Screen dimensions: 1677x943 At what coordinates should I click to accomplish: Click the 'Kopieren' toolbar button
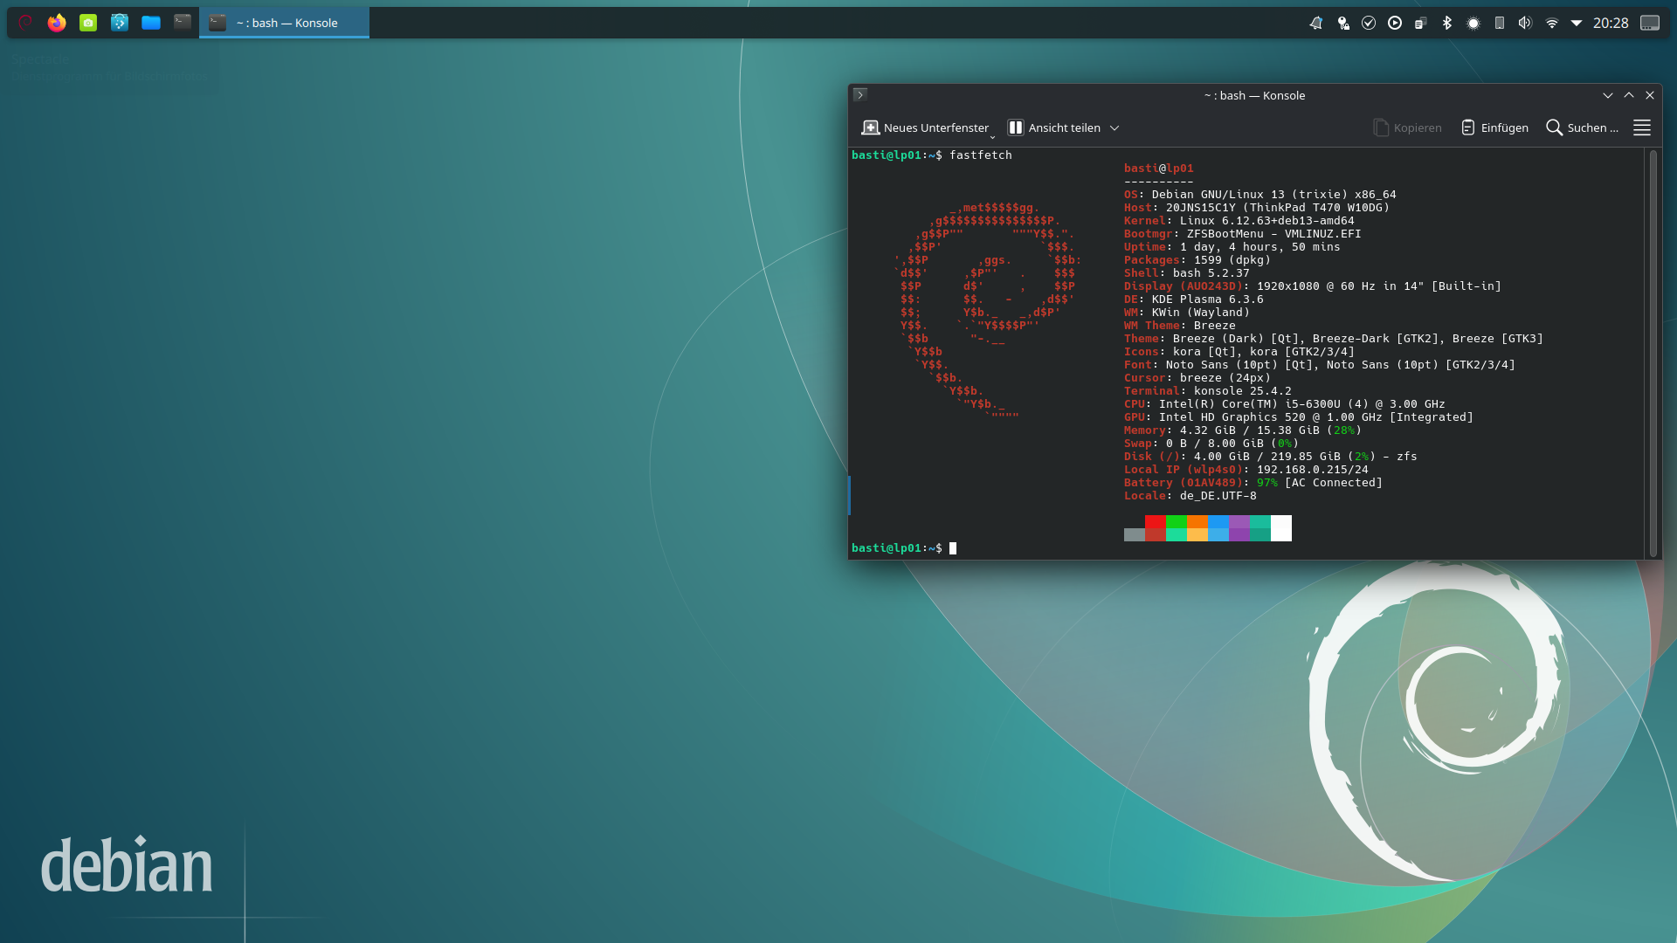coord(1408,127)
